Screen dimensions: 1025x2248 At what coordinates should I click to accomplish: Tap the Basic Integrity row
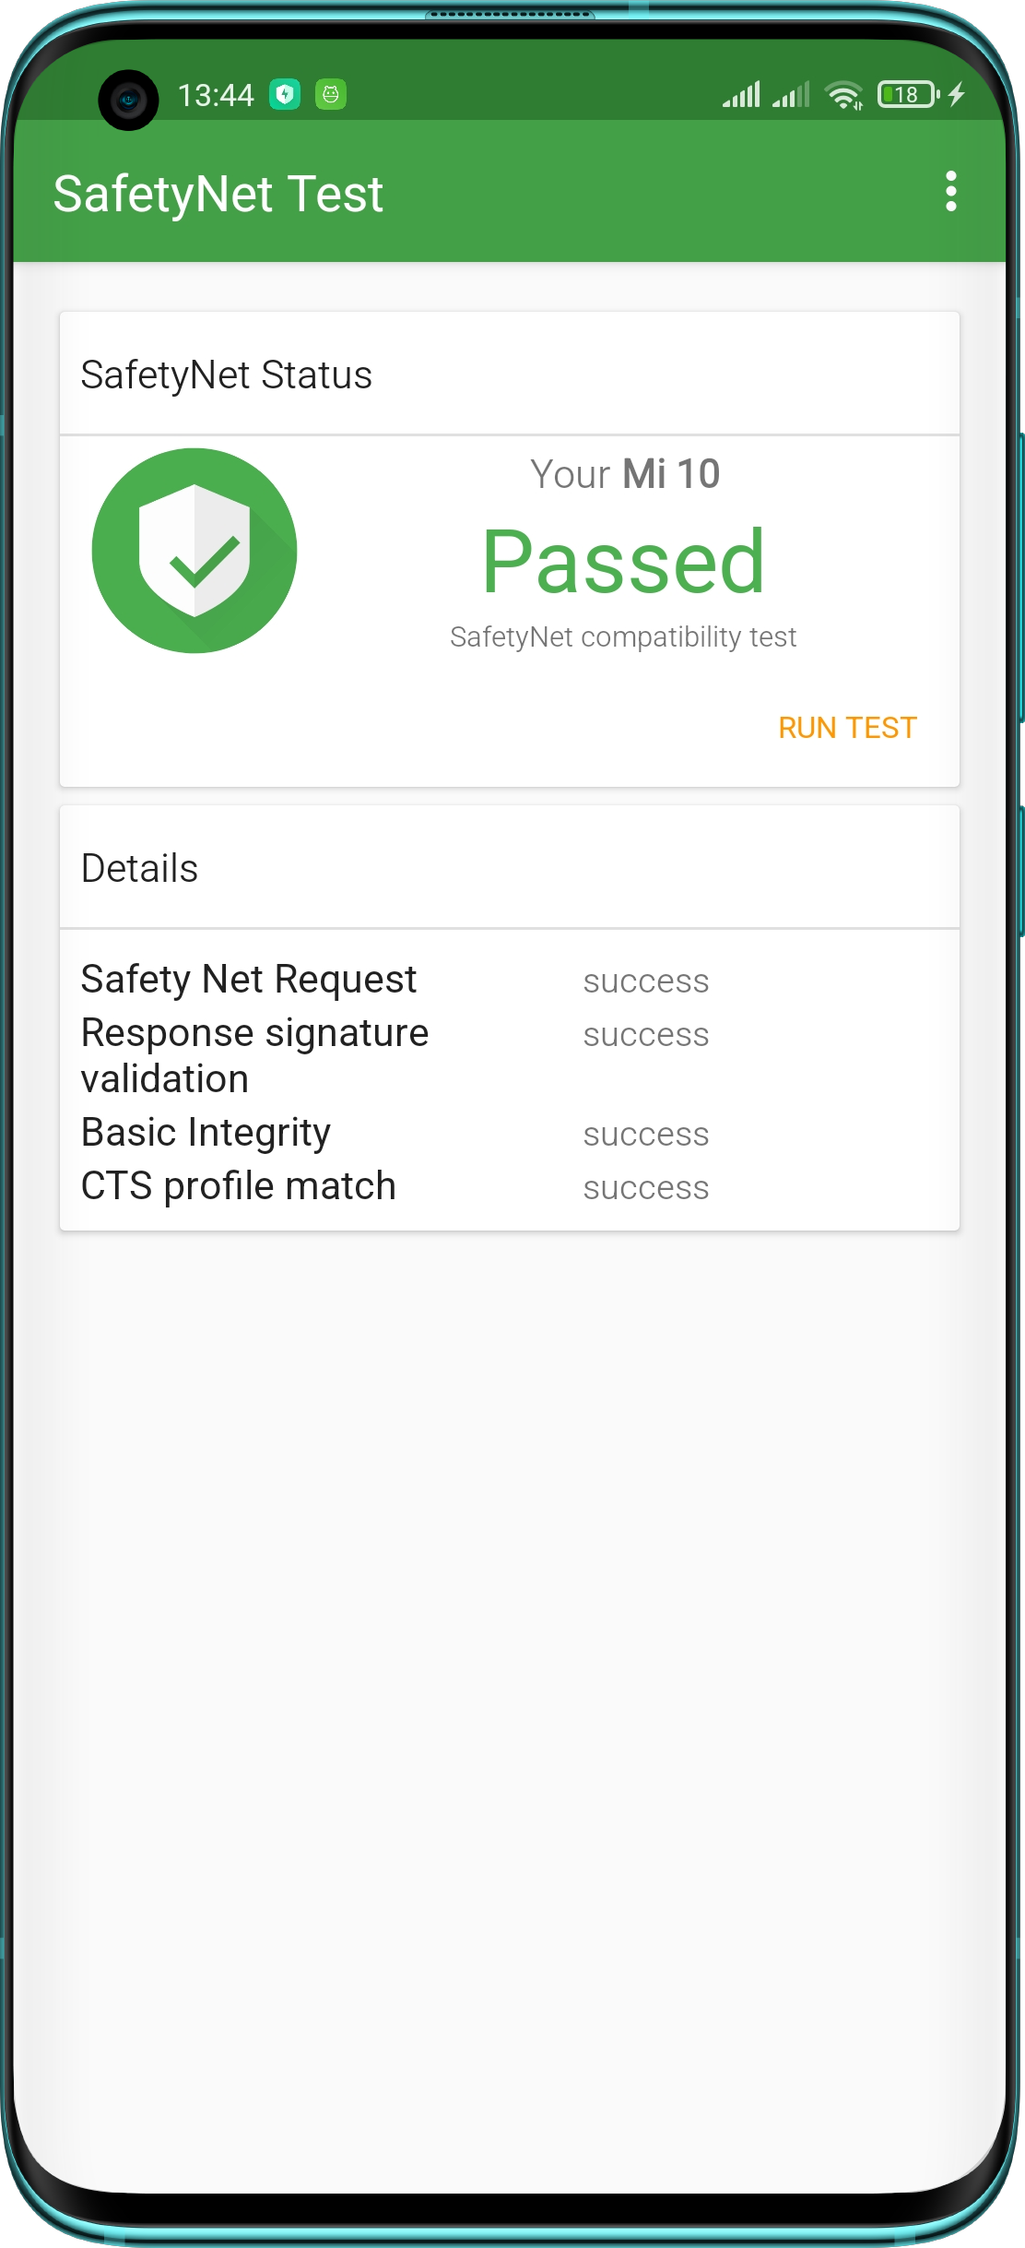click(x=510, y=1133)
